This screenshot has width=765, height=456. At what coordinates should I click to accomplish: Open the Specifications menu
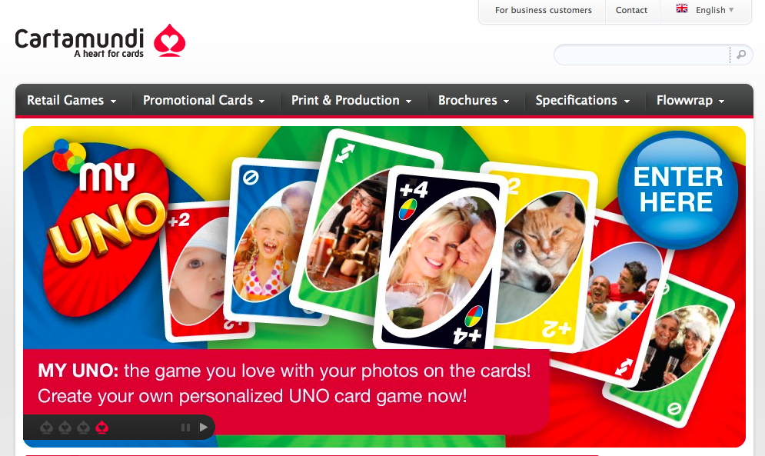pos(583,101)
